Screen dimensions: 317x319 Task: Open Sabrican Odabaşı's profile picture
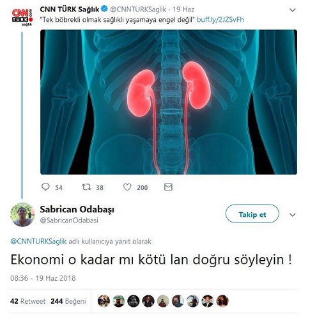click(x=22, y=214)
